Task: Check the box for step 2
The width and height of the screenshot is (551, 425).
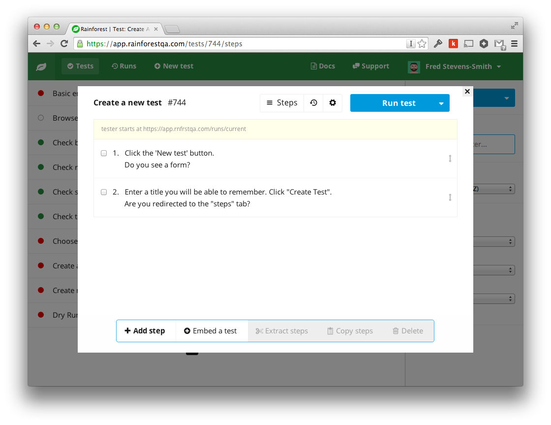Action: point(104,192)
